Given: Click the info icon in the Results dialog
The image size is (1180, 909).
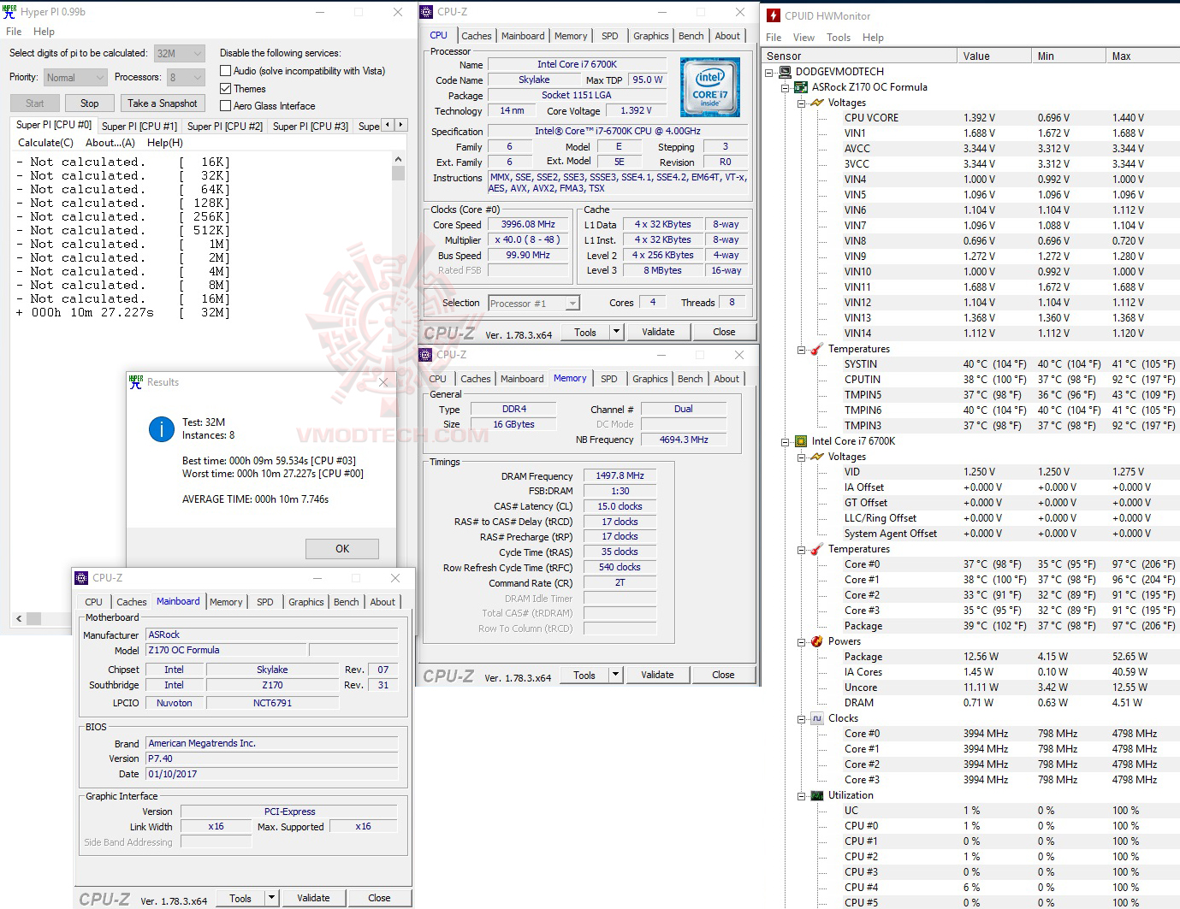Looking at the screenshot, I should pos(161,430).
